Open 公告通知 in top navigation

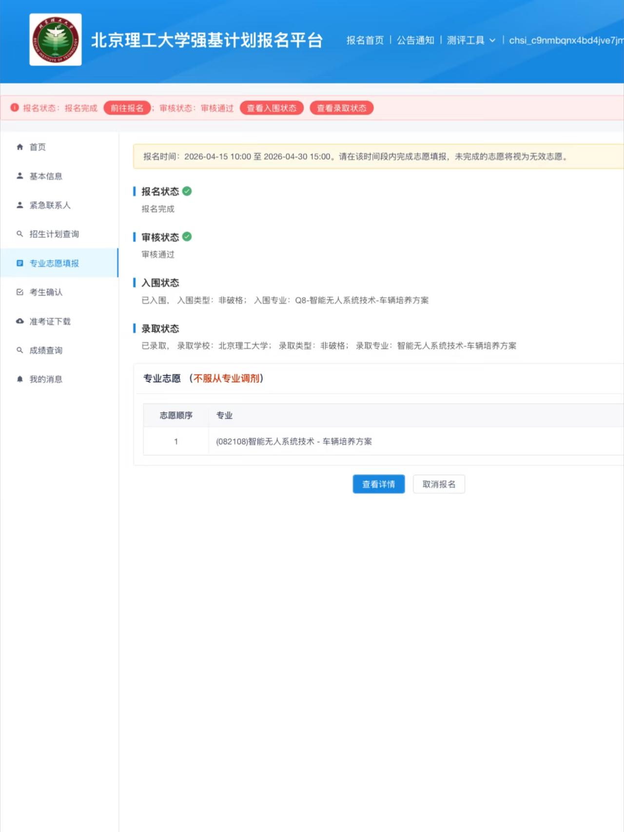tap(415, 40)
